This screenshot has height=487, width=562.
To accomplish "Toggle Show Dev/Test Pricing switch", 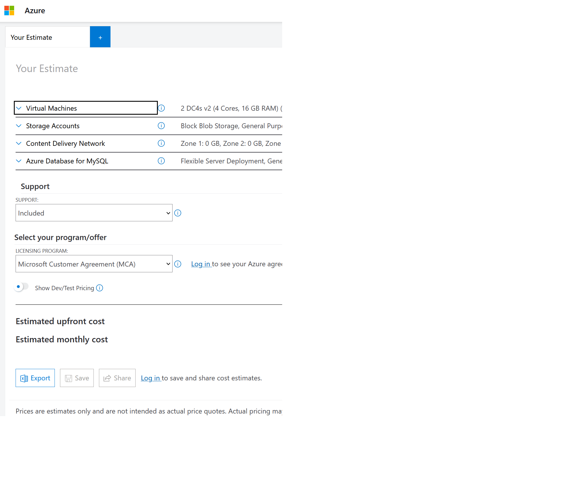I will tap(21, 287).
